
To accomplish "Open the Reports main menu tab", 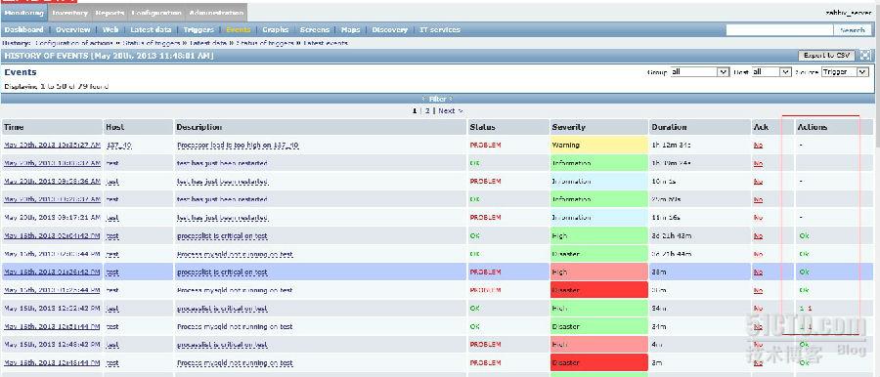I will click(x=110, y=13).
